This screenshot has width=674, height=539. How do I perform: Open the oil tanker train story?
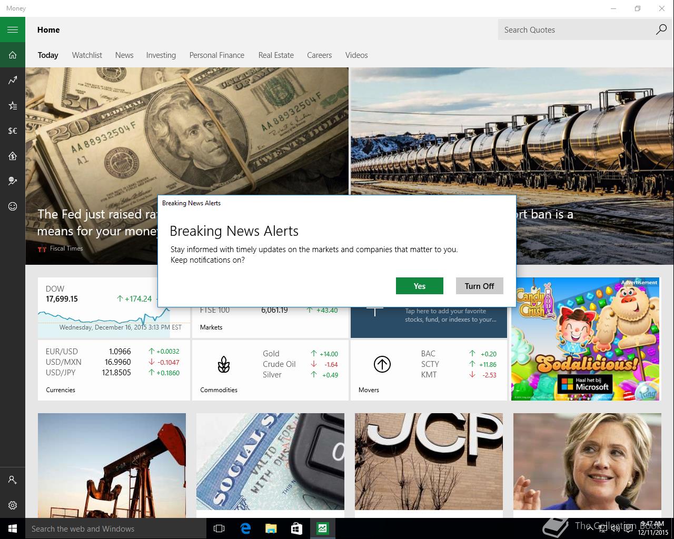tap(512, 132)
